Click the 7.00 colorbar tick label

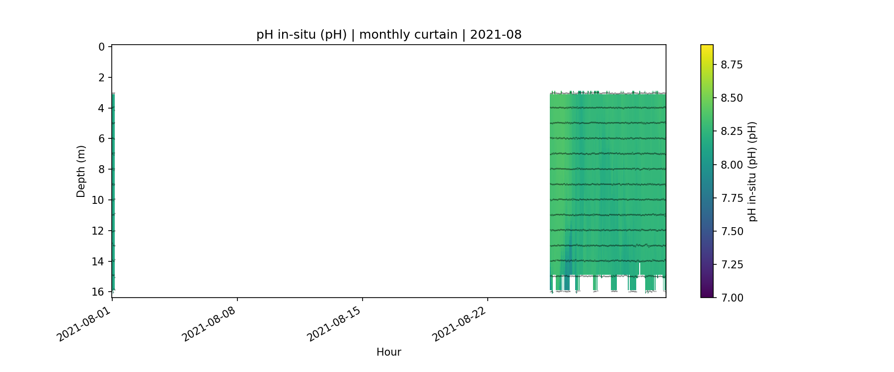732,298
